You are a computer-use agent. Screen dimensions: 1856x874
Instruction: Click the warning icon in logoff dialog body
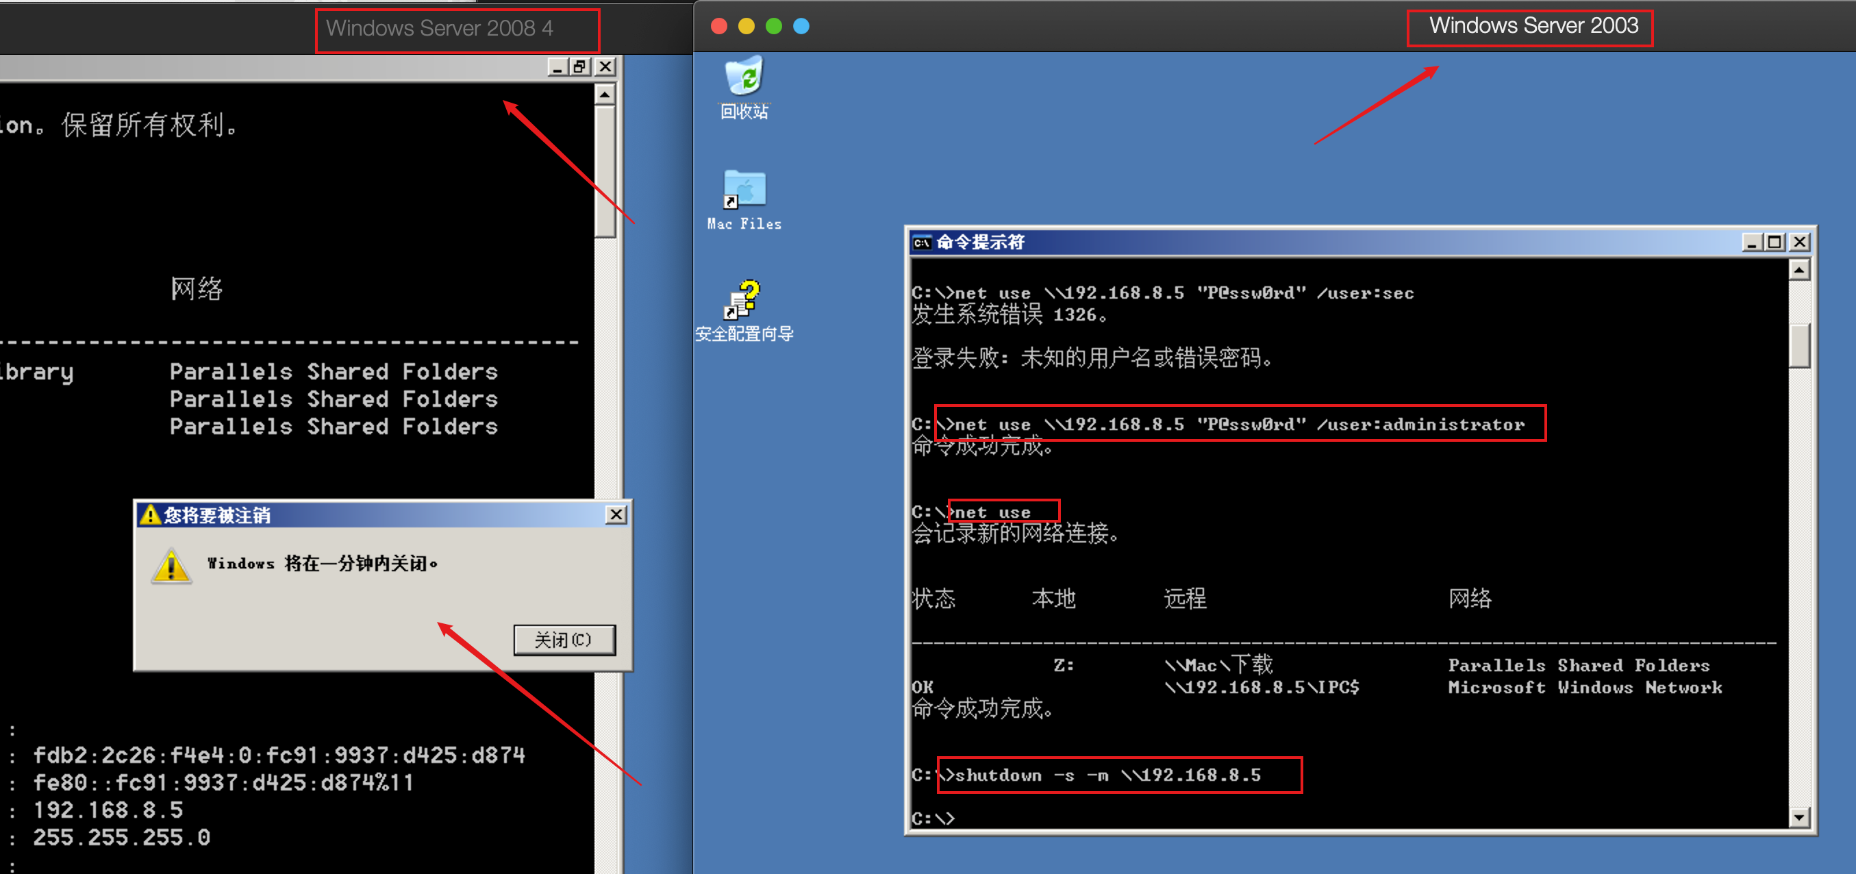pos(171,566)
